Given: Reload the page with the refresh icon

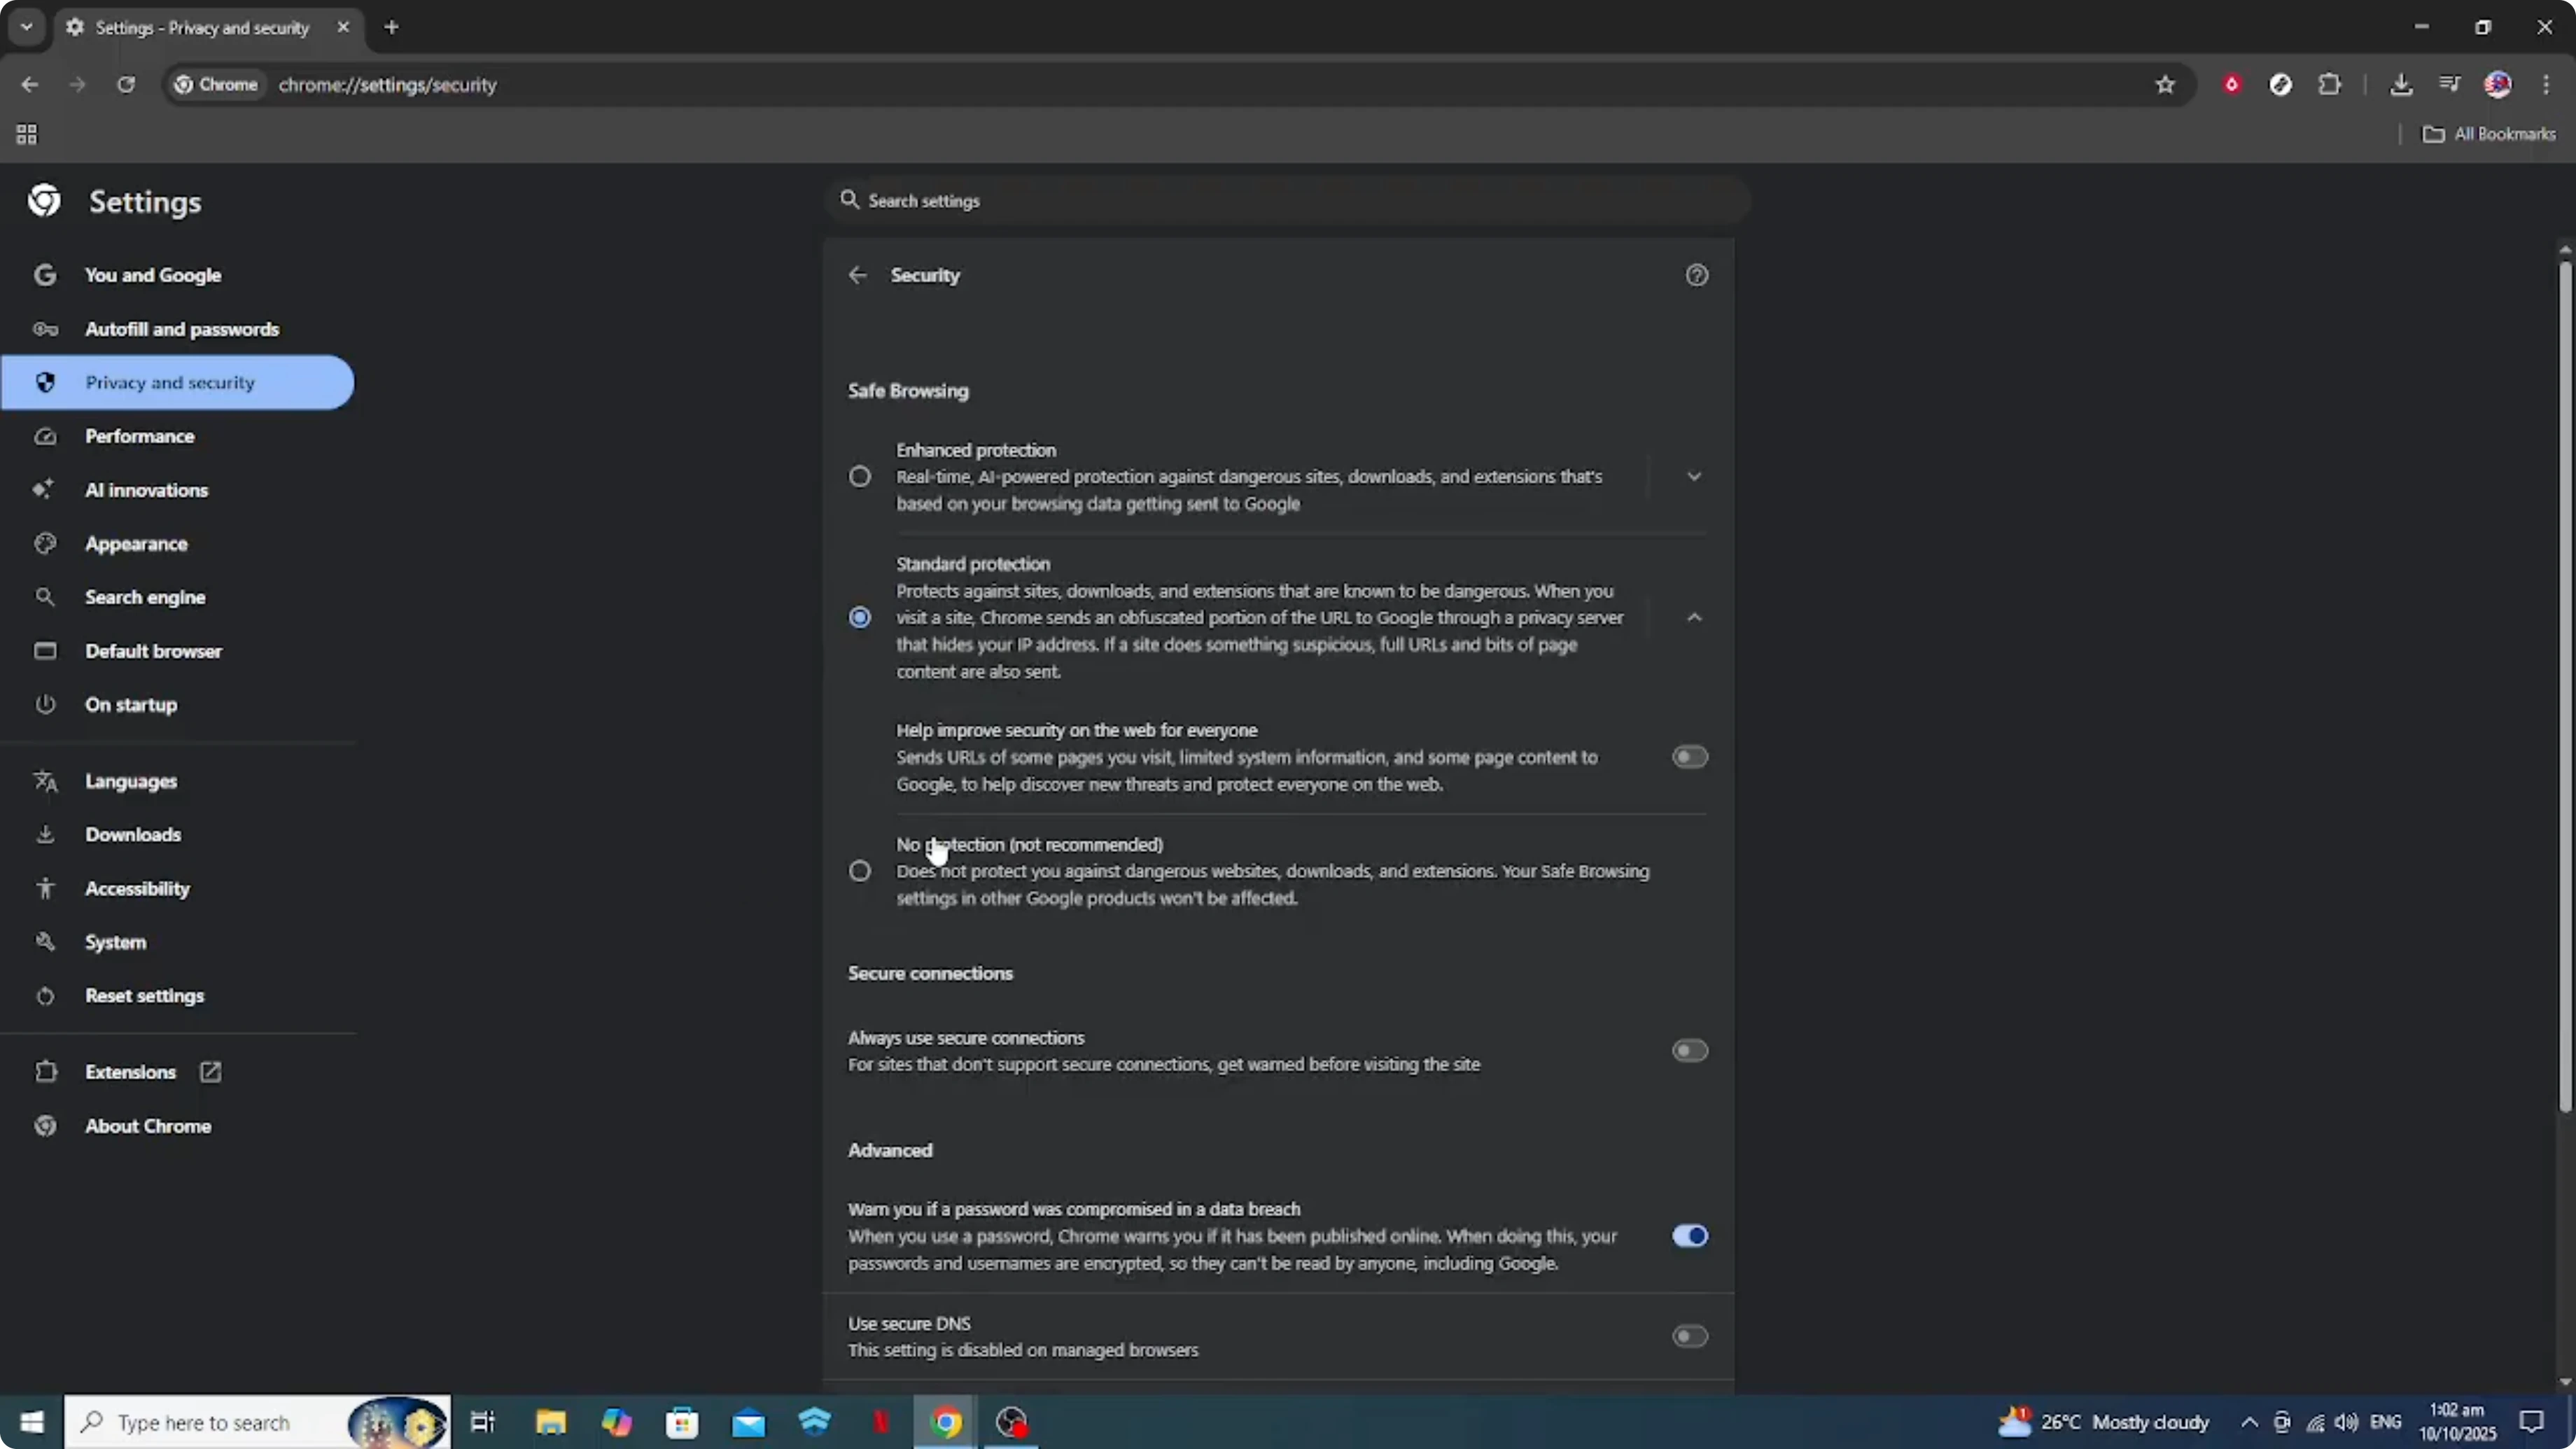Looking at the screenshot, I should 126,85.
